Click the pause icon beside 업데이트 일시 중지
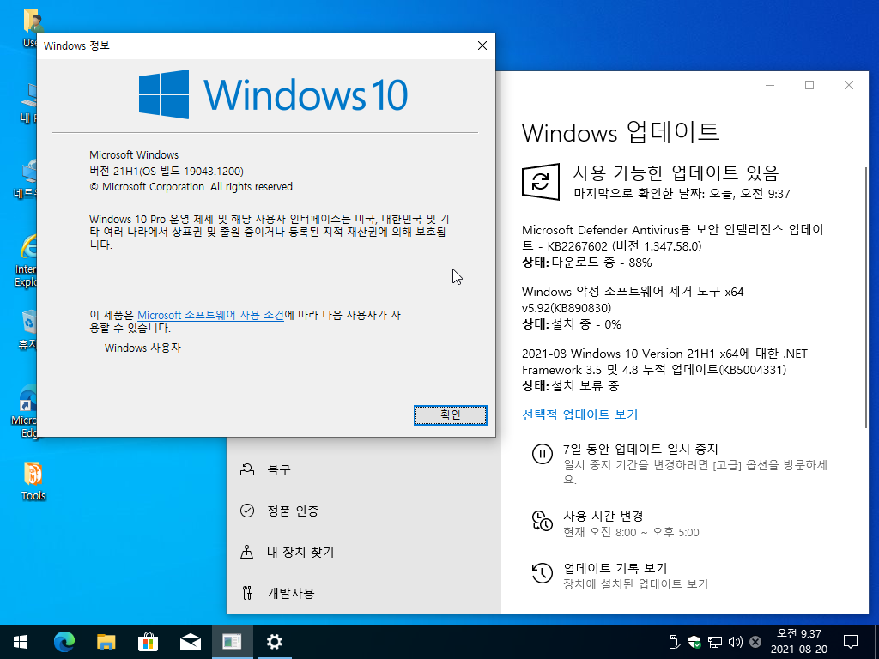 (543, 453)
